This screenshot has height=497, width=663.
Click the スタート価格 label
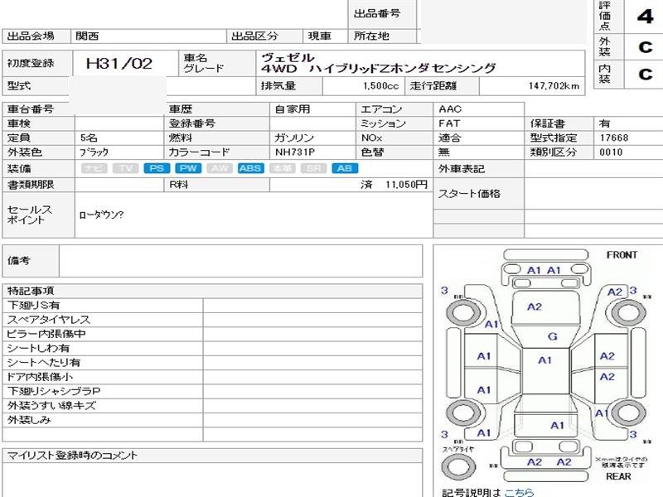click(469, 194)
